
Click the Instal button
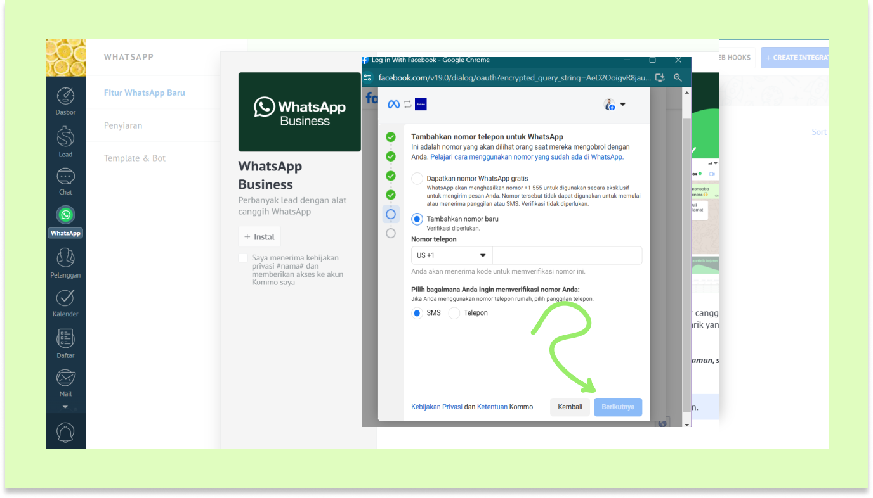[259, 237]
